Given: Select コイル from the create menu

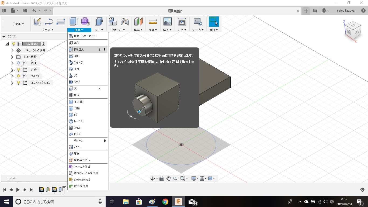Looking at the screenshot, I should tap(88, 128).
